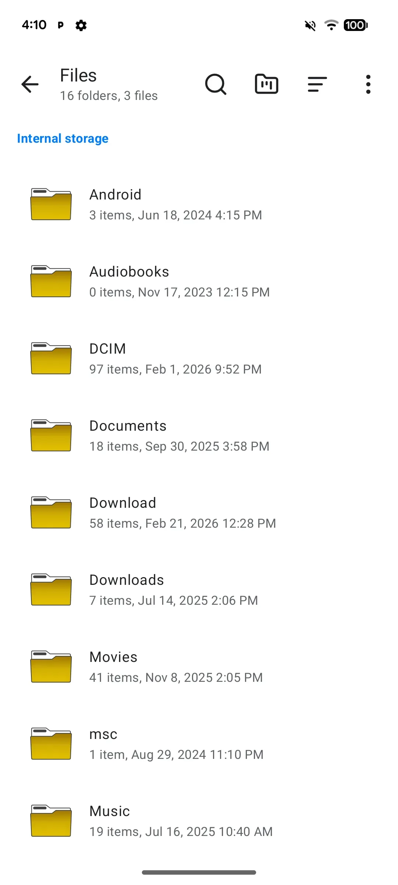Viewport: 398px width, 885px height.
Task: Select the Internal storage breadcrumb
Action: 63,139
